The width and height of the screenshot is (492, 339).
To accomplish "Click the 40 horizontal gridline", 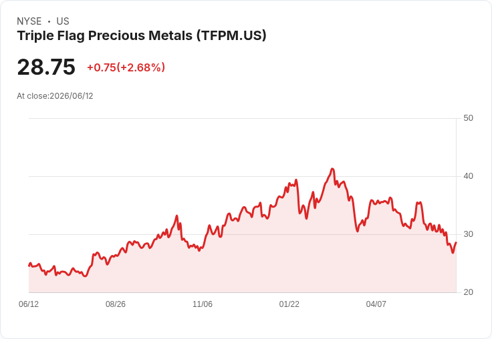I will [243, 176].
